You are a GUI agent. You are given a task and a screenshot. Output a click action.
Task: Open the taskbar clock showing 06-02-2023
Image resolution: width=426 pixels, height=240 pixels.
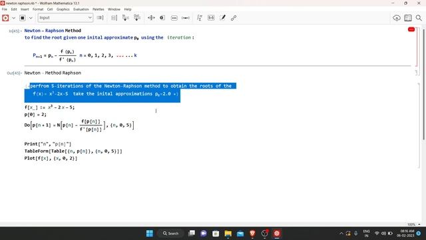click(x=405, y=233)
